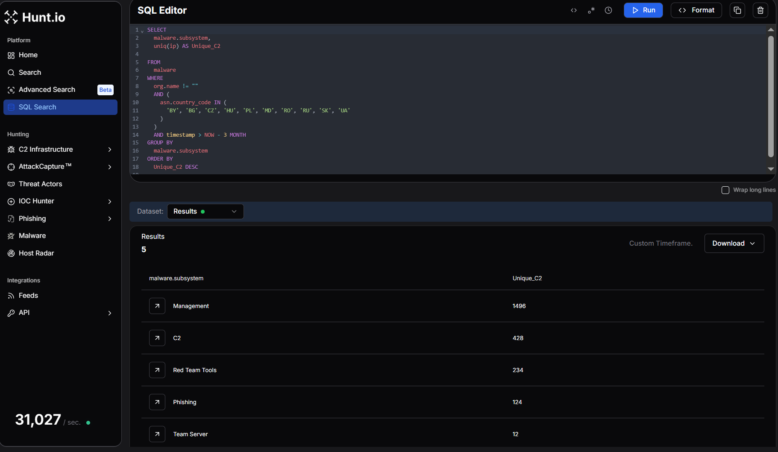This screenshot has width=778, height=452.
Task: Format the SQL query
Action: tap(696, 10)
